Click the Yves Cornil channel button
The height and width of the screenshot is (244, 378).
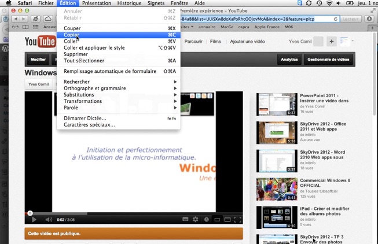click(39, 84)
